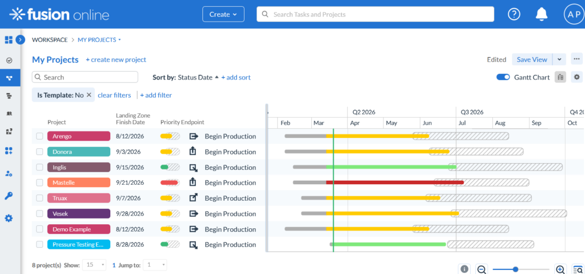Check the box for Arengo project
The height and width of the screenshot is (274, 585).
[39, 136]
